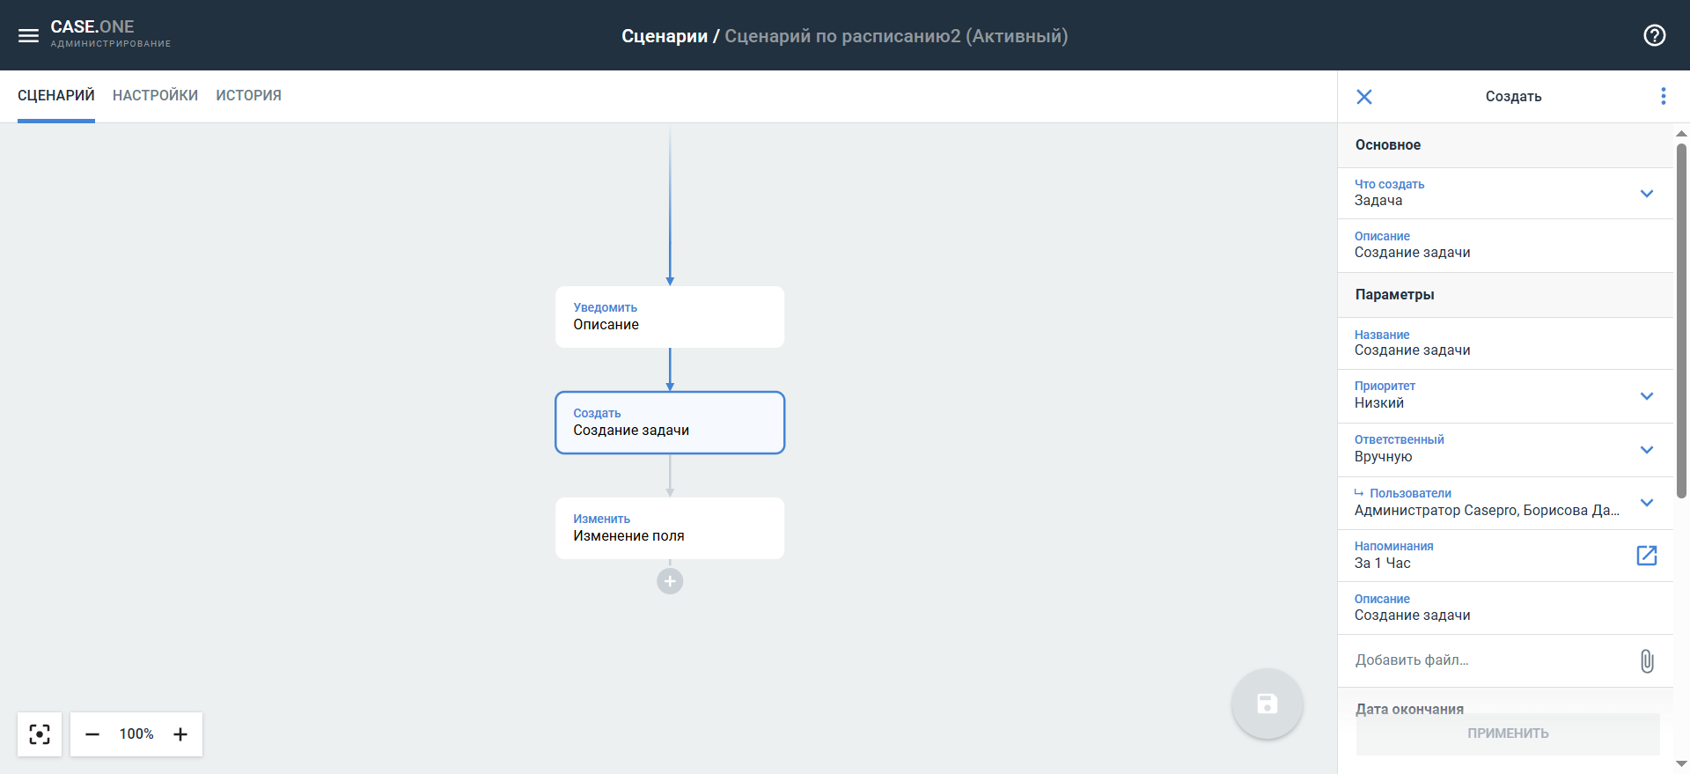Expand the Что создать dropdown

pyautogui.click(x=1646, y=194)
